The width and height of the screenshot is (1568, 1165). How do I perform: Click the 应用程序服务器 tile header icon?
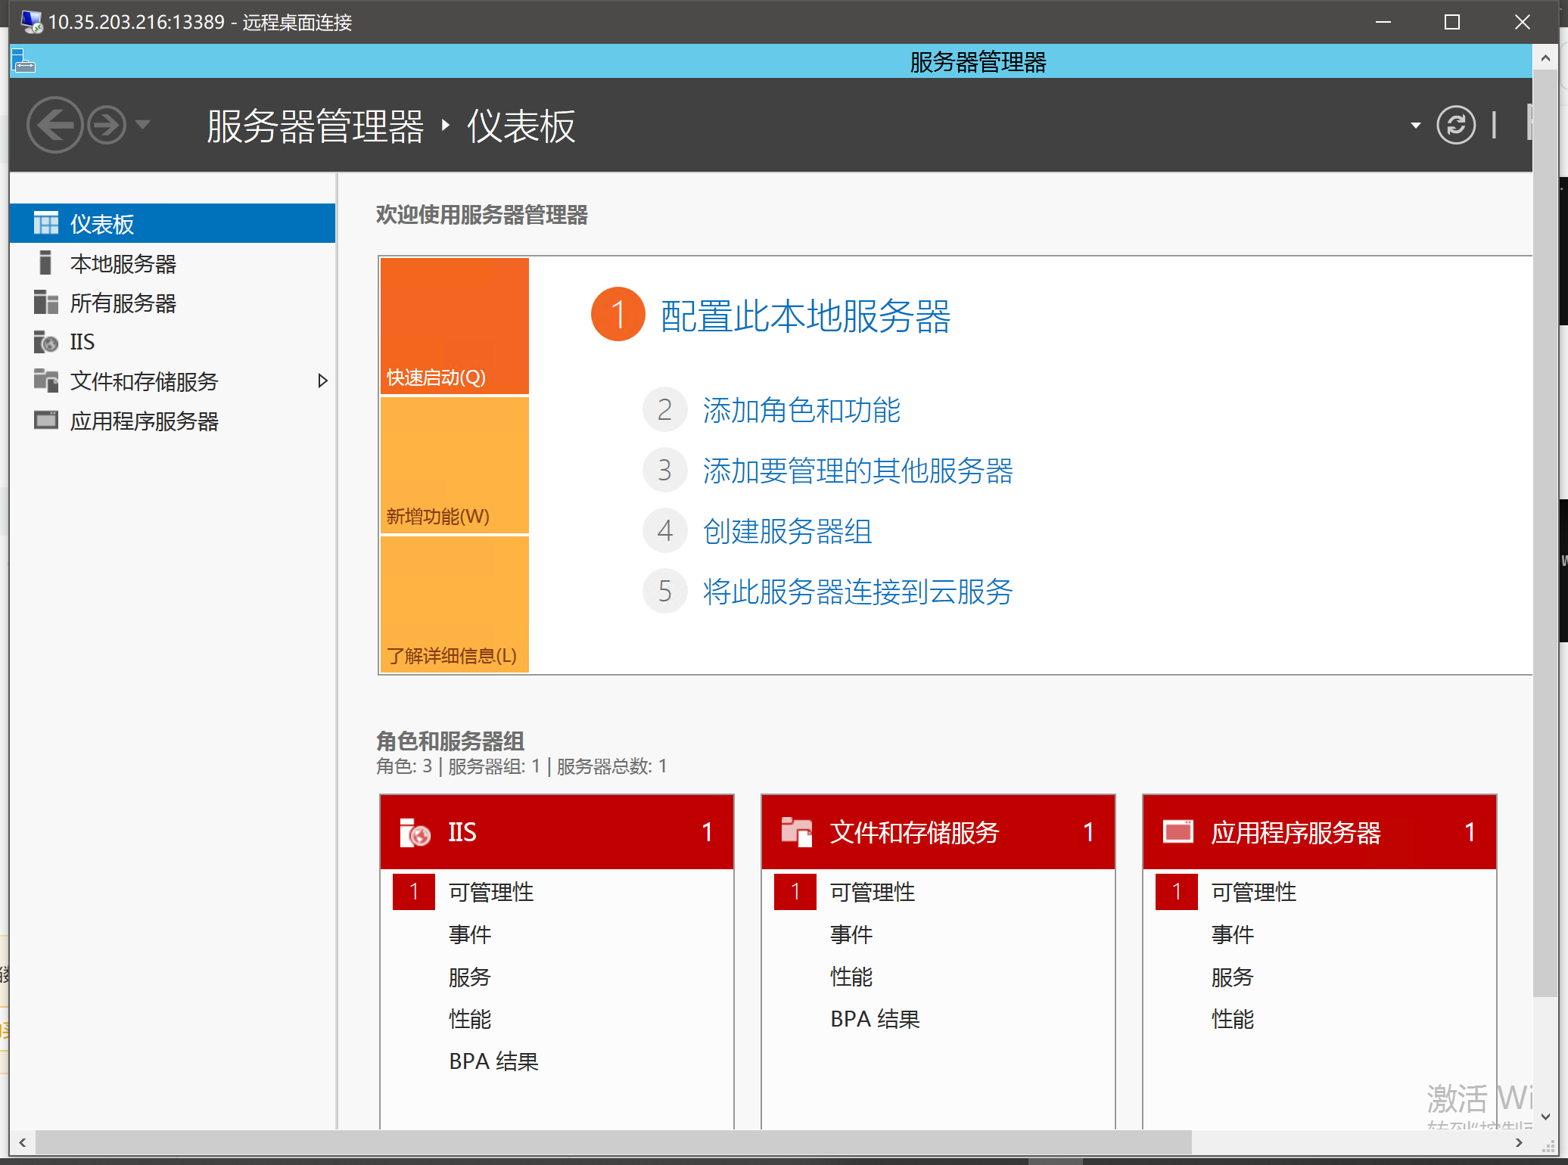click(1178, 831)
